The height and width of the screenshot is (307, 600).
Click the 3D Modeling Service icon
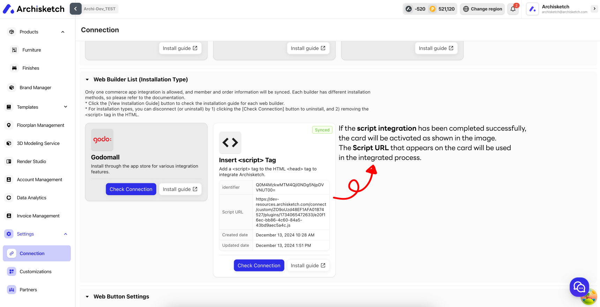tap(9, 143)
